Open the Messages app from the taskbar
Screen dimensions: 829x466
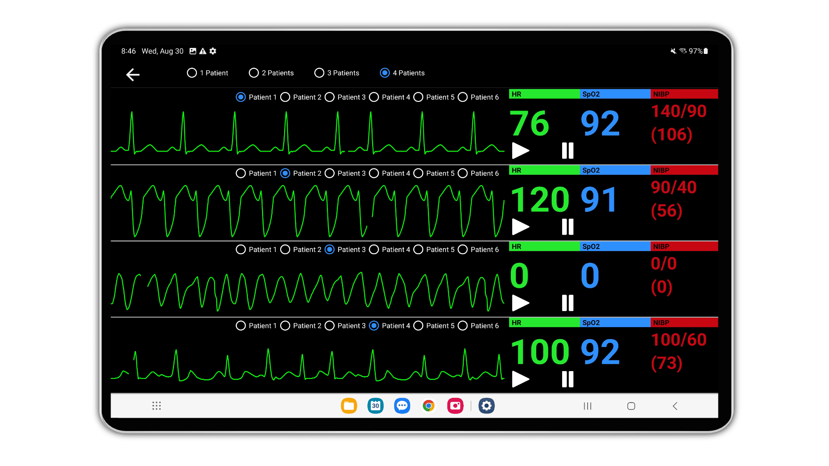tap(402, 406)
